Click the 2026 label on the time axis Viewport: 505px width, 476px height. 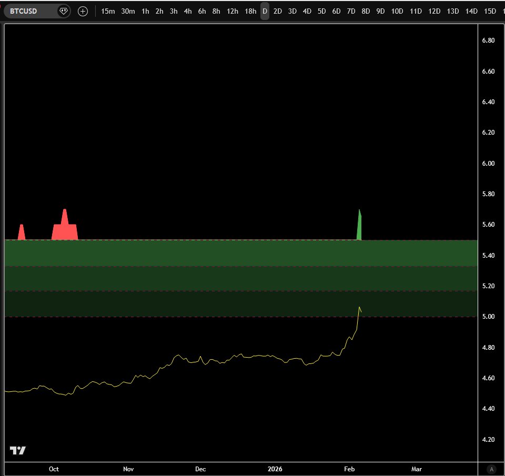click(x=275, y=469)
